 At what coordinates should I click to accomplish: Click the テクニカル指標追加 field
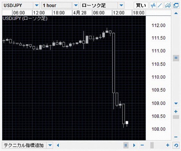[24, 145]
